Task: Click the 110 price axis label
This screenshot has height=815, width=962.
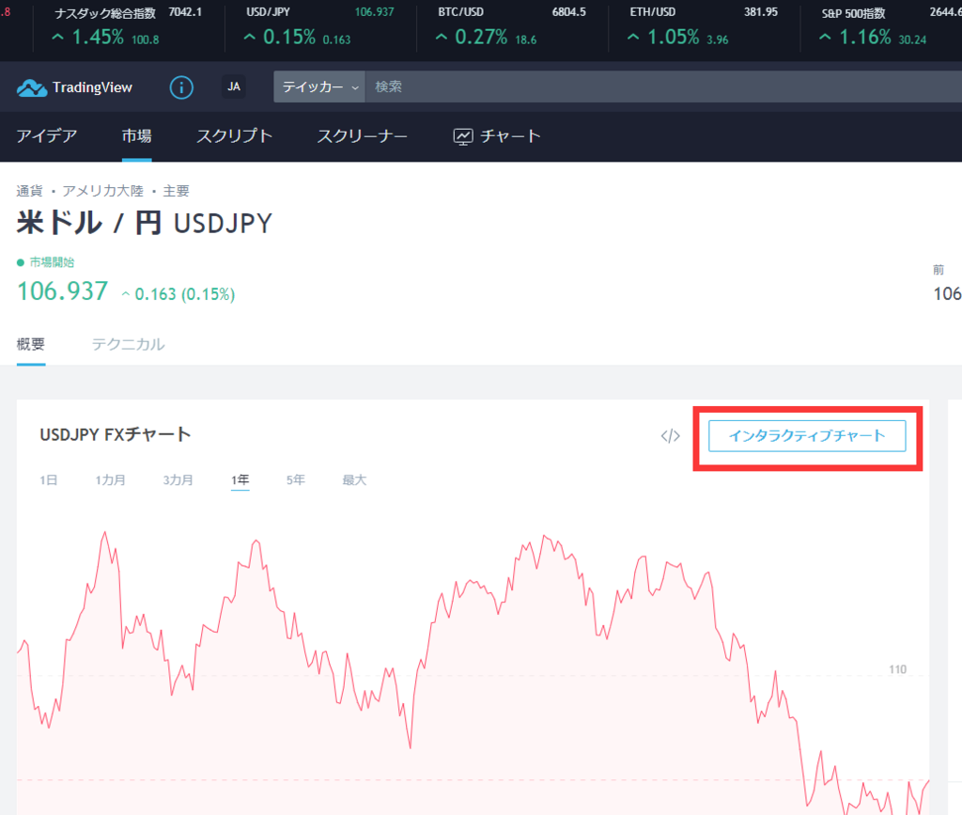Action: pyautogui.click(x=897, y=669)
